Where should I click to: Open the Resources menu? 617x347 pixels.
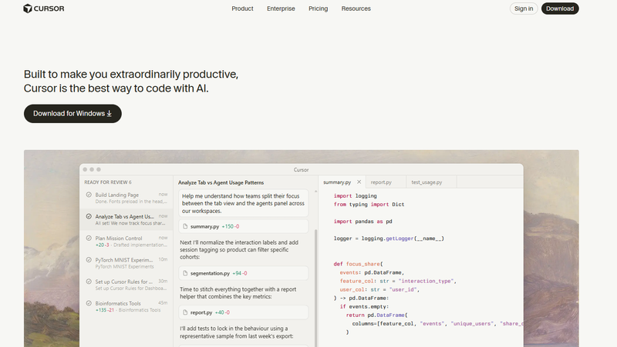point(356,8)
